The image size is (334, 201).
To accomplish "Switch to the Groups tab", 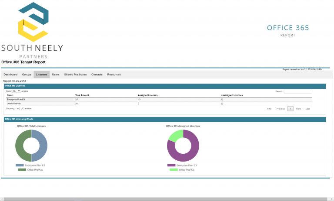I will point(27,75).
